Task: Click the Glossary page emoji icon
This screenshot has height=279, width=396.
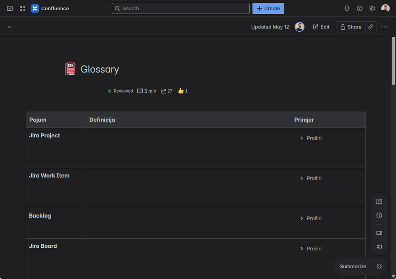Action: click(x=70, y=69)
